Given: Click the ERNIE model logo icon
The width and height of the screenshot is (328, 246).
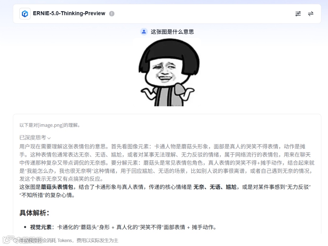Looking at the screenshot, I should coord(25,14).
